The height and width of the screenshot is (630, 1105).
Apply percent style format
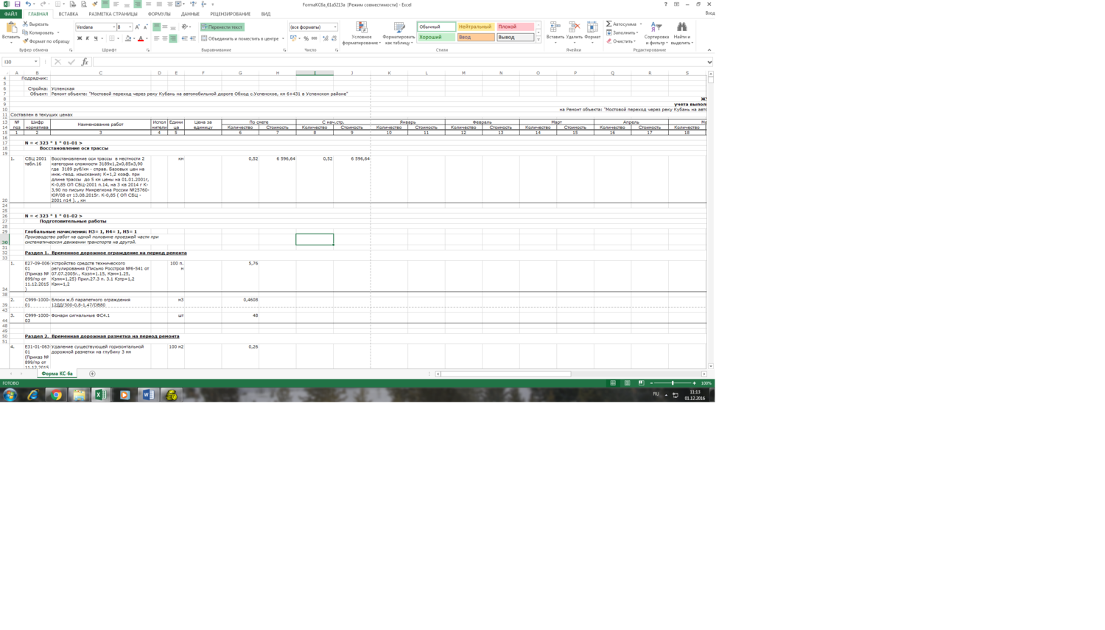306,38
